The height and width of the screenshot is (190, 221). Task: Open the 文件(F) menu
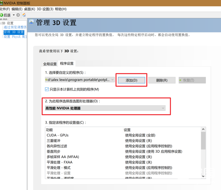coord(5,9)
